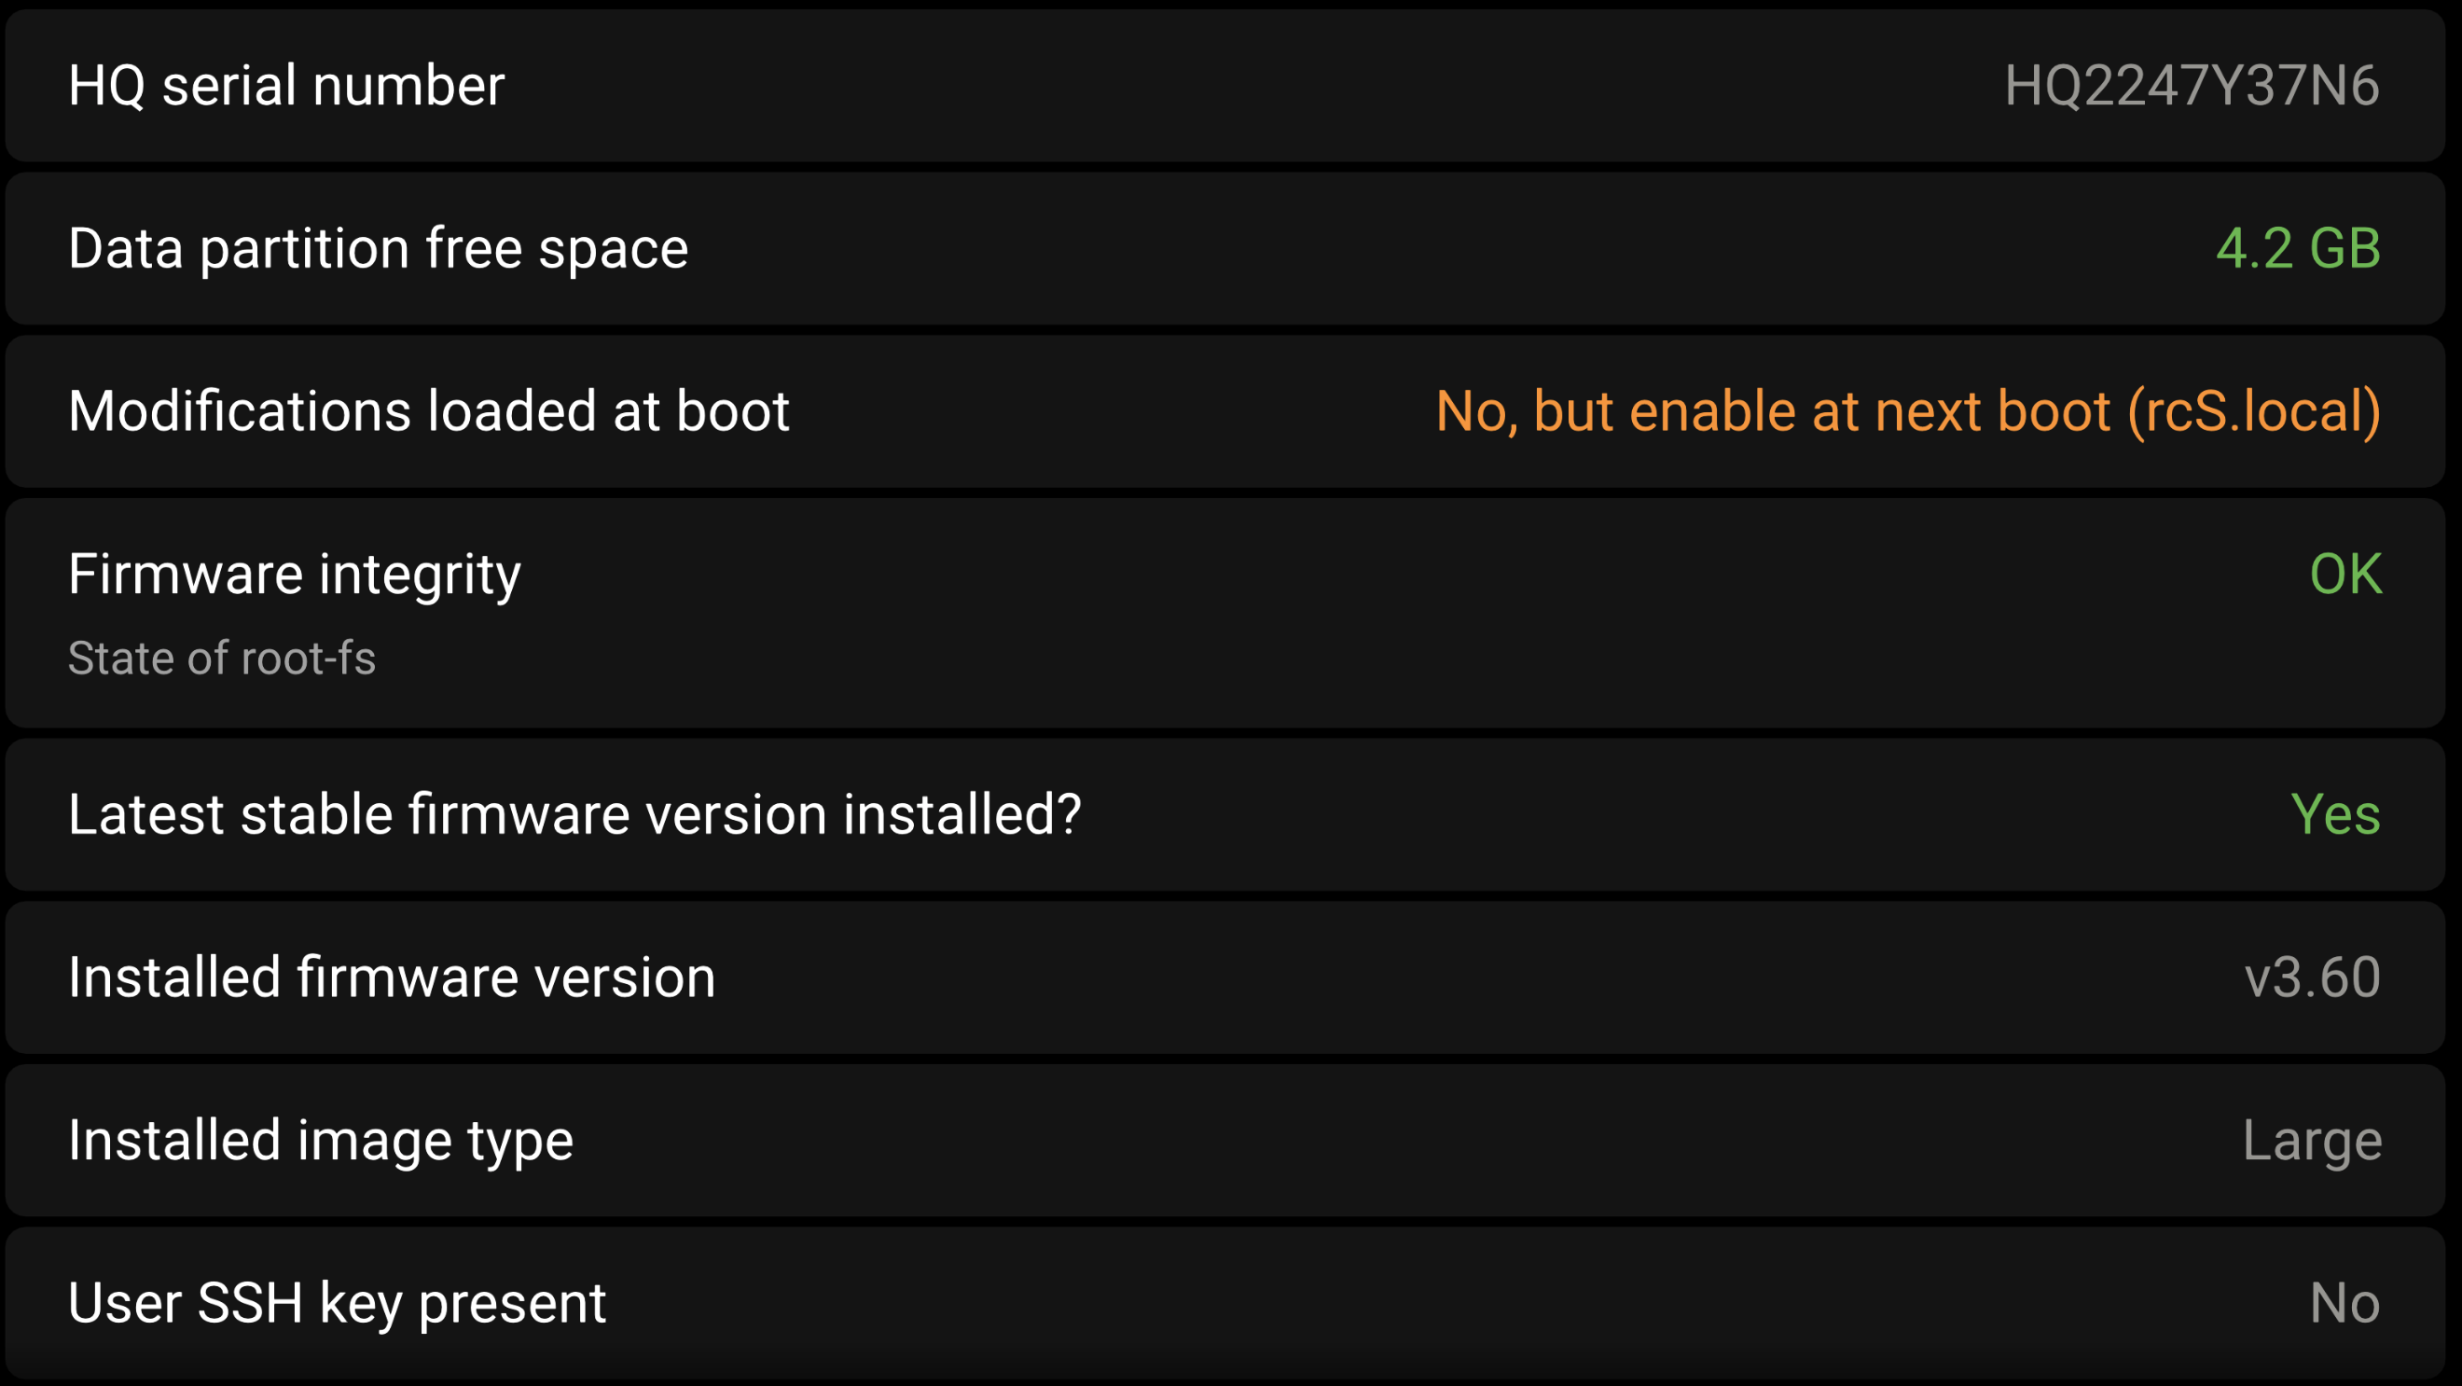Click the 4.2 GB free space value

tap(2297, 248)
